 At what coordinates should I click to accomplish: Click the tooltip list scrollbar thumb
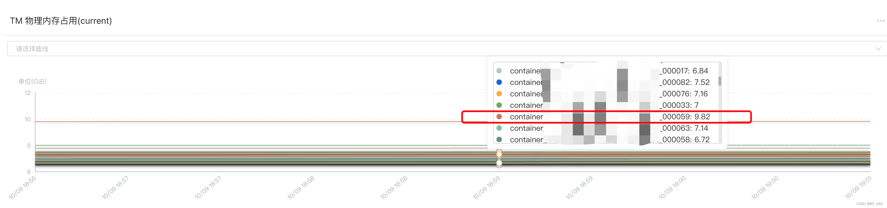pos(720,81)
